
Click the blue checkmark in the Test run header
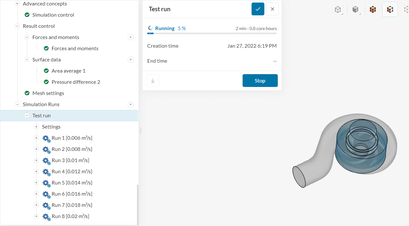(258, 9)
